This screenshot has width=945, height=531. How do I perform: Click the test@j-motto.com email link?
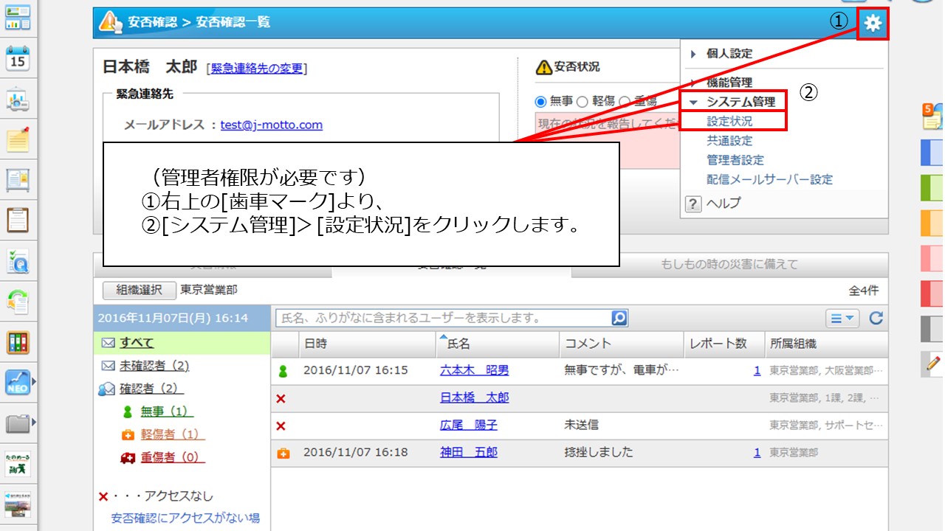272,125
